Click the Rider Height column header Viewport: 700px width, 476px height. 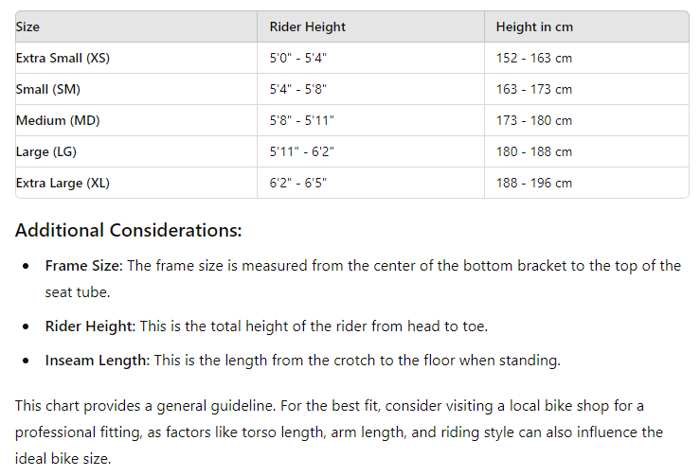[308, 27]
